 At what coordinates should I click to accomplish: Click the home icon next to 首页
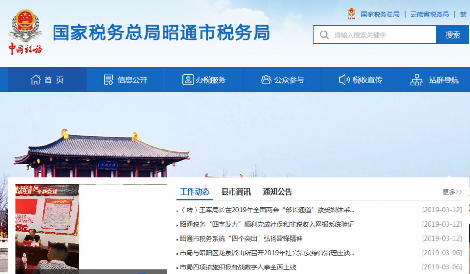(x=35, y=79)
